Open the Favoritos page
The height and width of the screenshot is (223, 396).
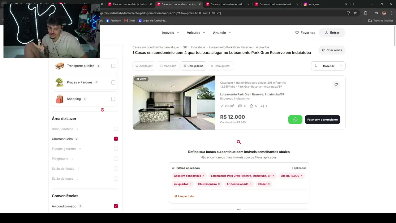pos(305,33)
